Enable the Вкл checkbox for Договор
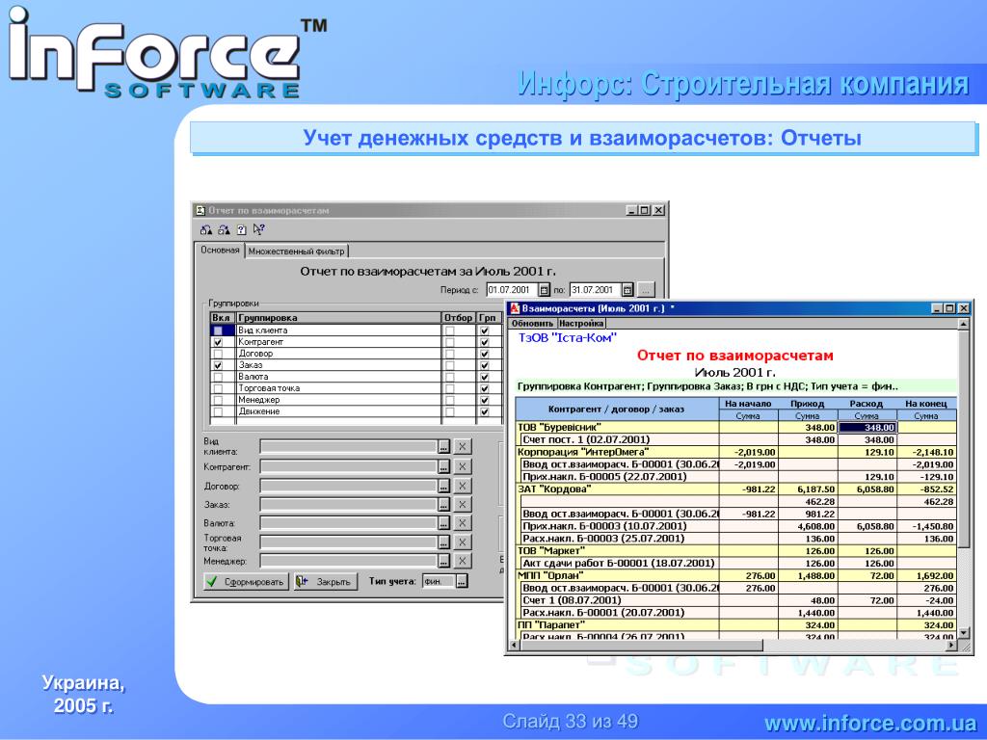Image resolution: width=987 pixels, height=740 pixels. 218,354
